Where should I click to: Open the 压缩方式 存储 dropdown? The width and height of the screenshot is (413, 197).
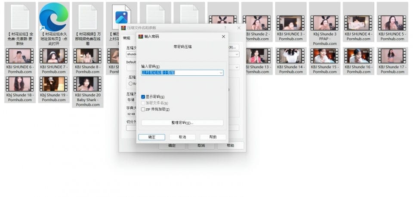point(131,100)
